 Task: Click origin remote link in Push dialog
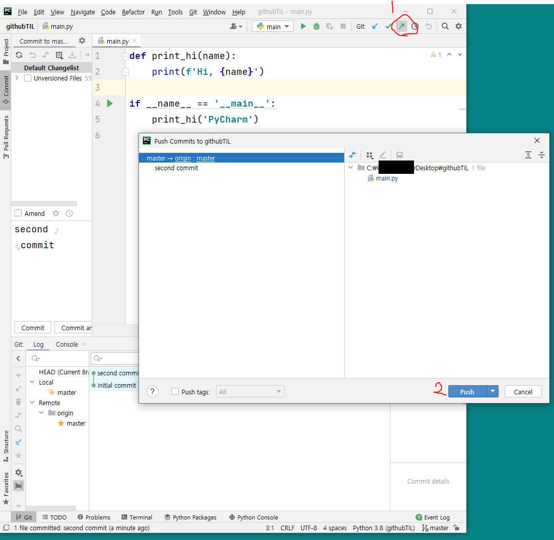click(x=183, y=158)
